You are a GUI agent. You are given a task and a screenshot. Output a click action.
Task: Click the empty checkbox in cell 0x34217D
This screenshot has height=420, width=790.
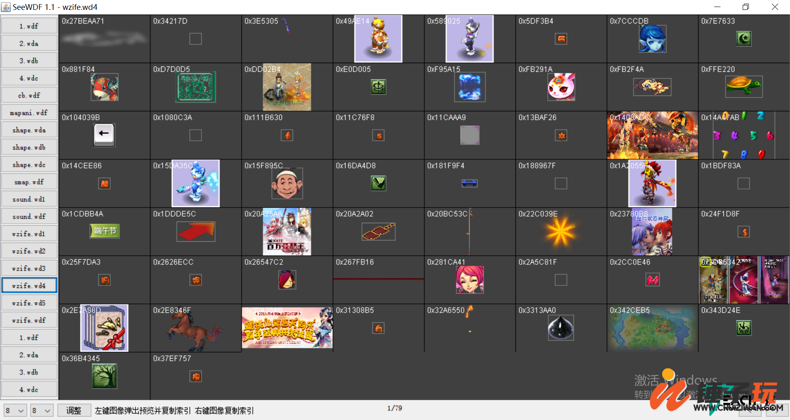tap(195, 39)
